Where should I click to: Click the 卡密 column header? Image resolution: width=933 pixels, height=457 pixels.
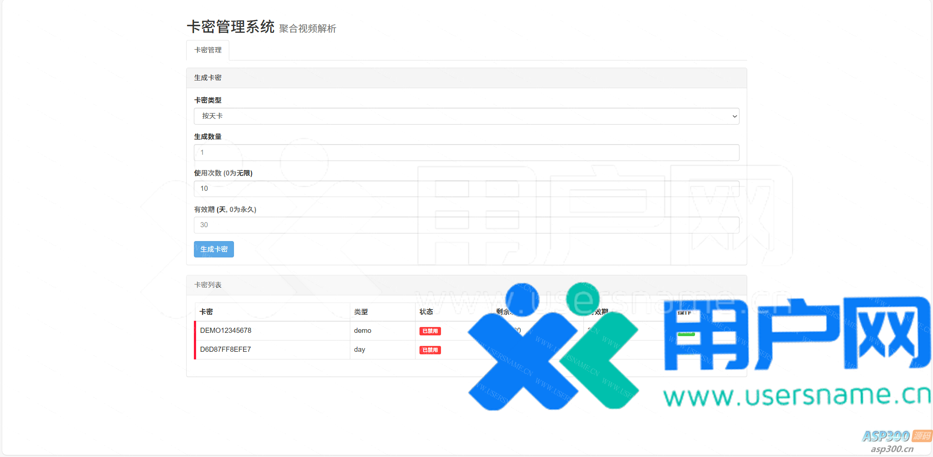206,312
